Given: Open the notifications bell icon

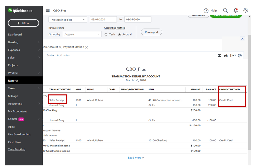Looking at the screenshot, I should [x=236, y=10].
